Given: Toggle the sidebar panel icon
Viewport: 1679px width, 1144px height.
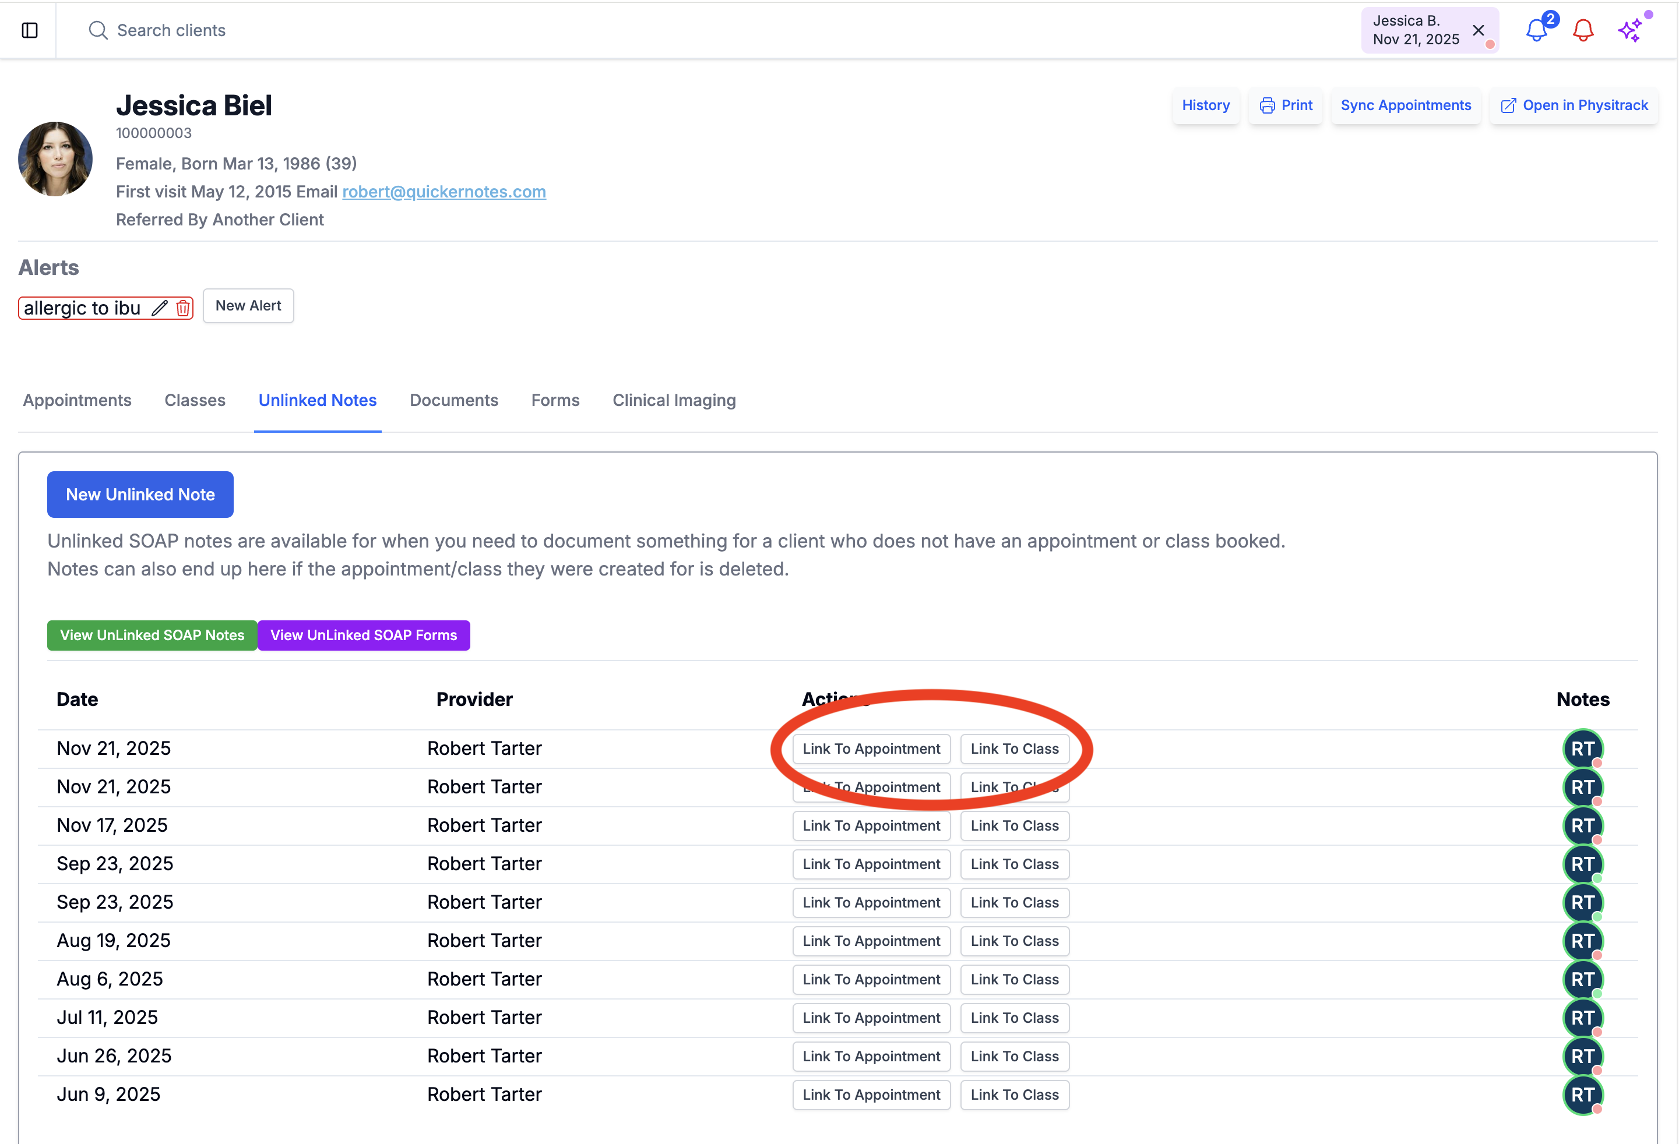Looking at the screenshot, I should pyautogui.click(x=30, y=30).
